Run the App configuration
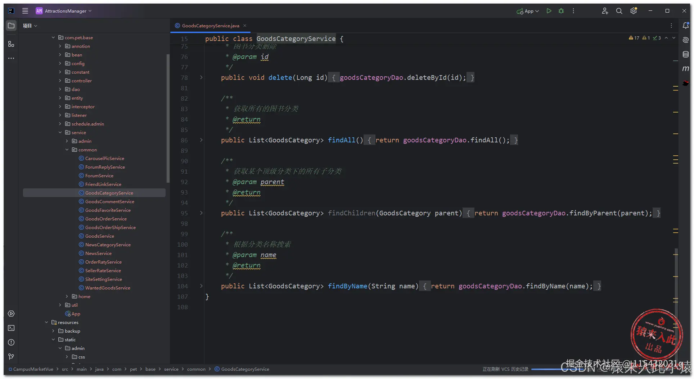The height and width of the screenshot is (379, 694). pos(549,11)
